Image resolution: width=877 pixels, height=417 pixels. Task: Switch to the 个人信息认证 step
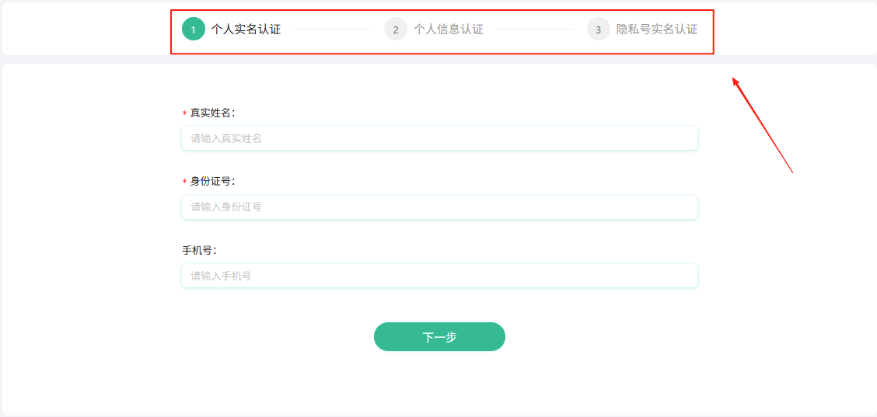point(448,30)
